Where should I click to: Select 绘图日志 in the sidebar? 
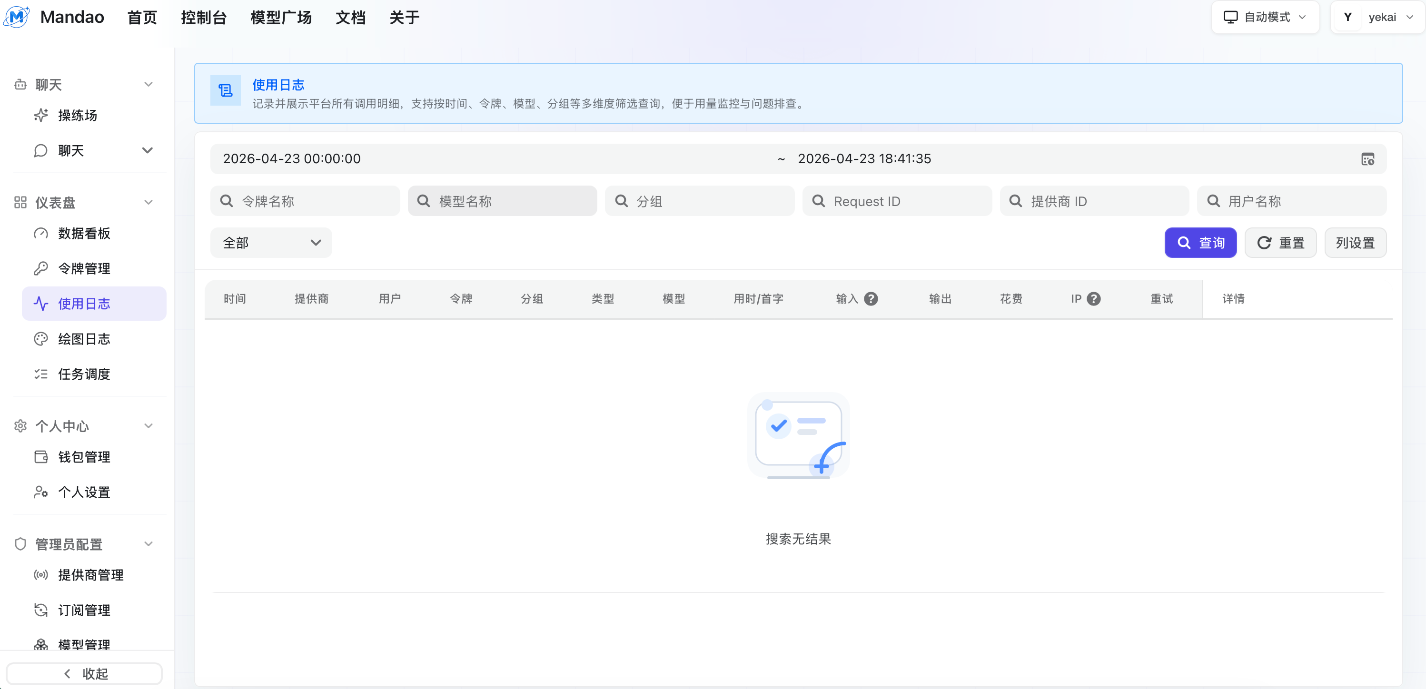tap(94, 339)
